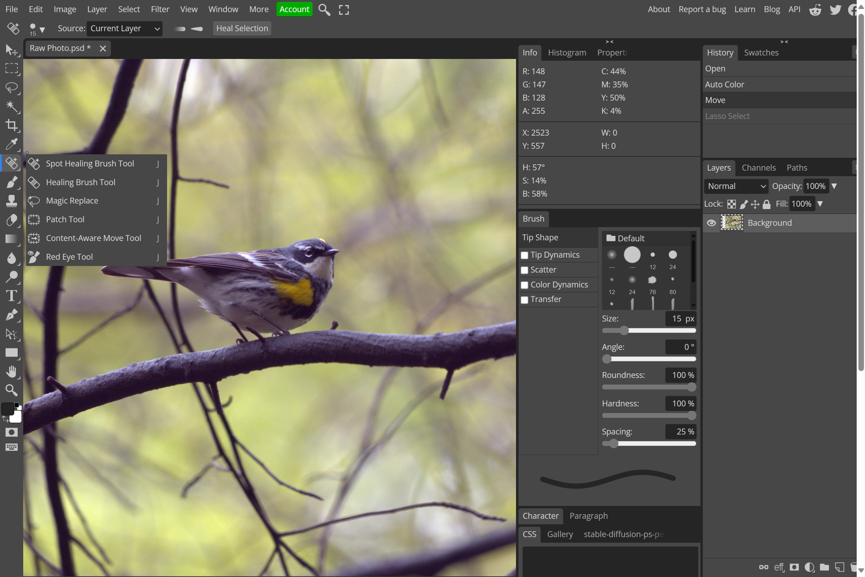Select the Hand tool
This screenshot has width=865, height=577.
tap(11, 372)
